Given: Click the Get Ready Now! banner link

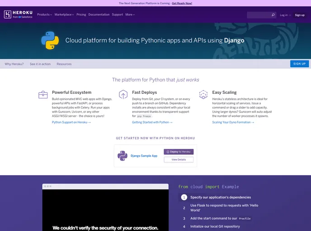Looking at the screenshot, I should pyautogui.click(x=182, y=3).
